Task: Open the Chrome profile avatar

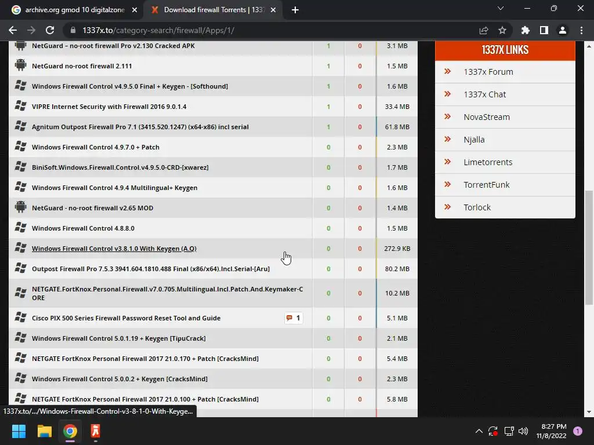Action: (563, 30)
